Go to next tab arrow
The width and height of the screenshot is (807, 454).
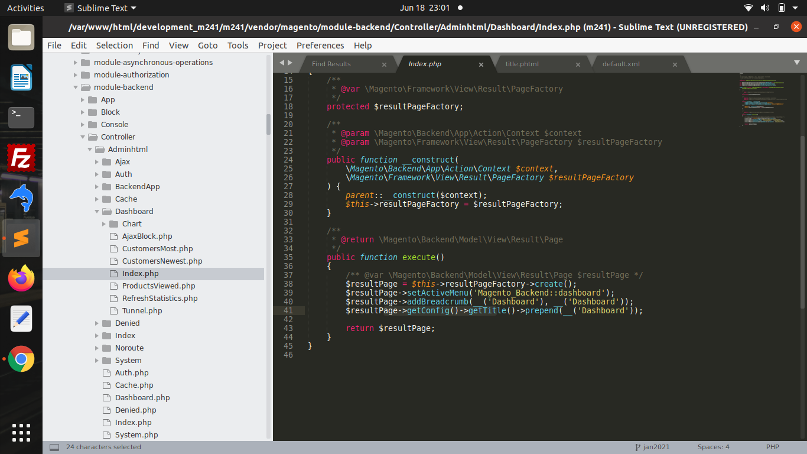(290, 63)
